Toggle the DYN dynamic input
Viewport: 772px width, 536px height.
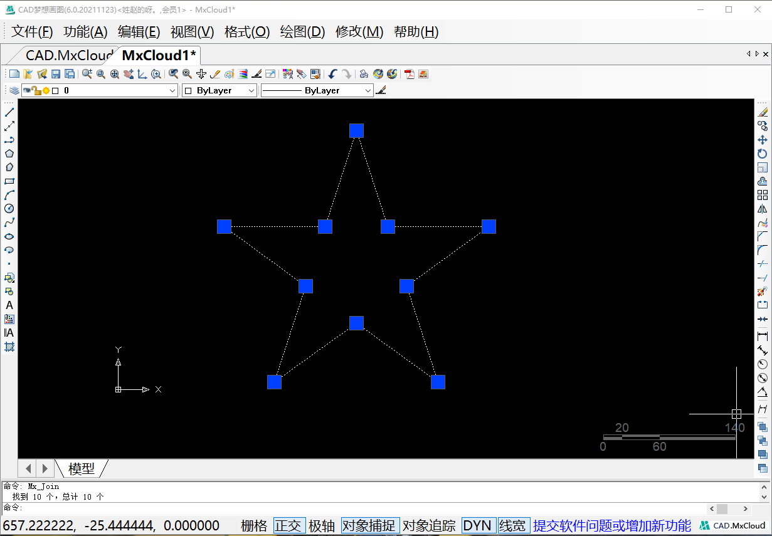tap(477, 526)
